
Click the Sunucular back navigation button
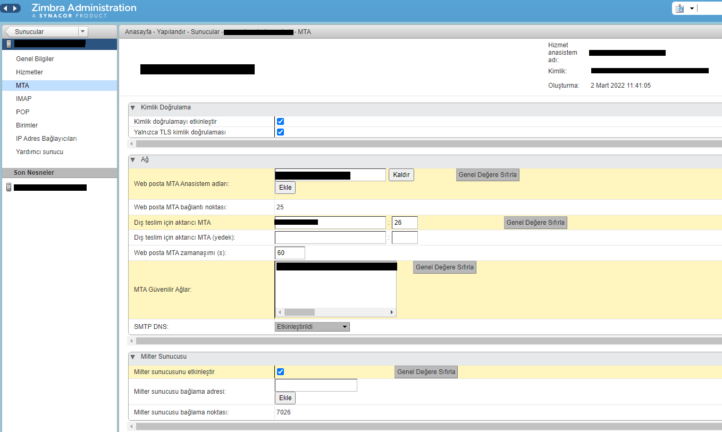point(41,31)
